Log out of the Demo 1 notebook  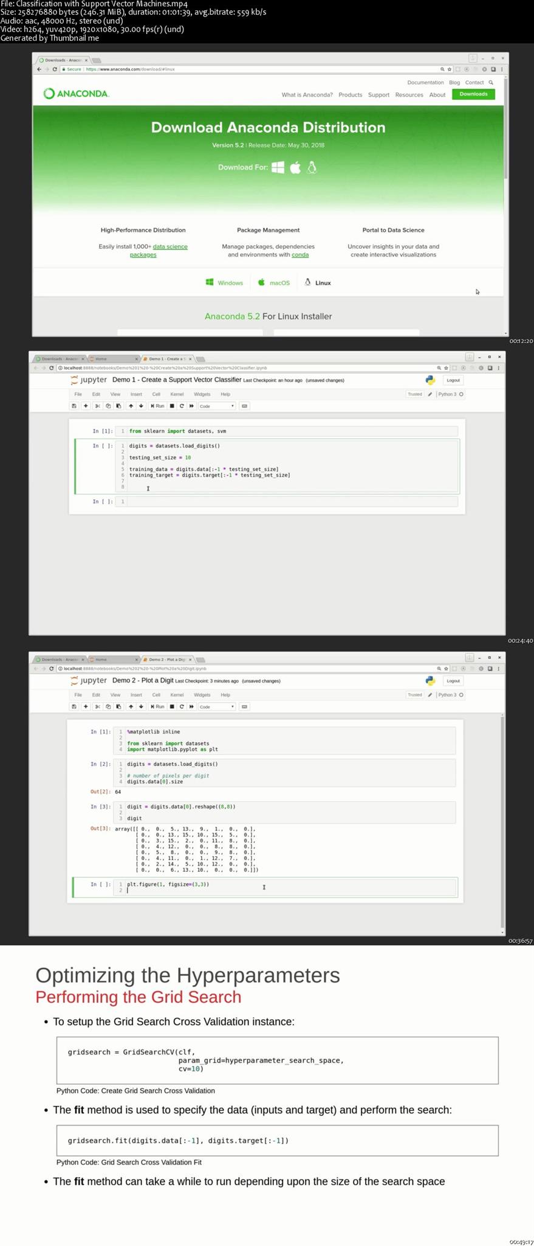[x=453, y=380]
